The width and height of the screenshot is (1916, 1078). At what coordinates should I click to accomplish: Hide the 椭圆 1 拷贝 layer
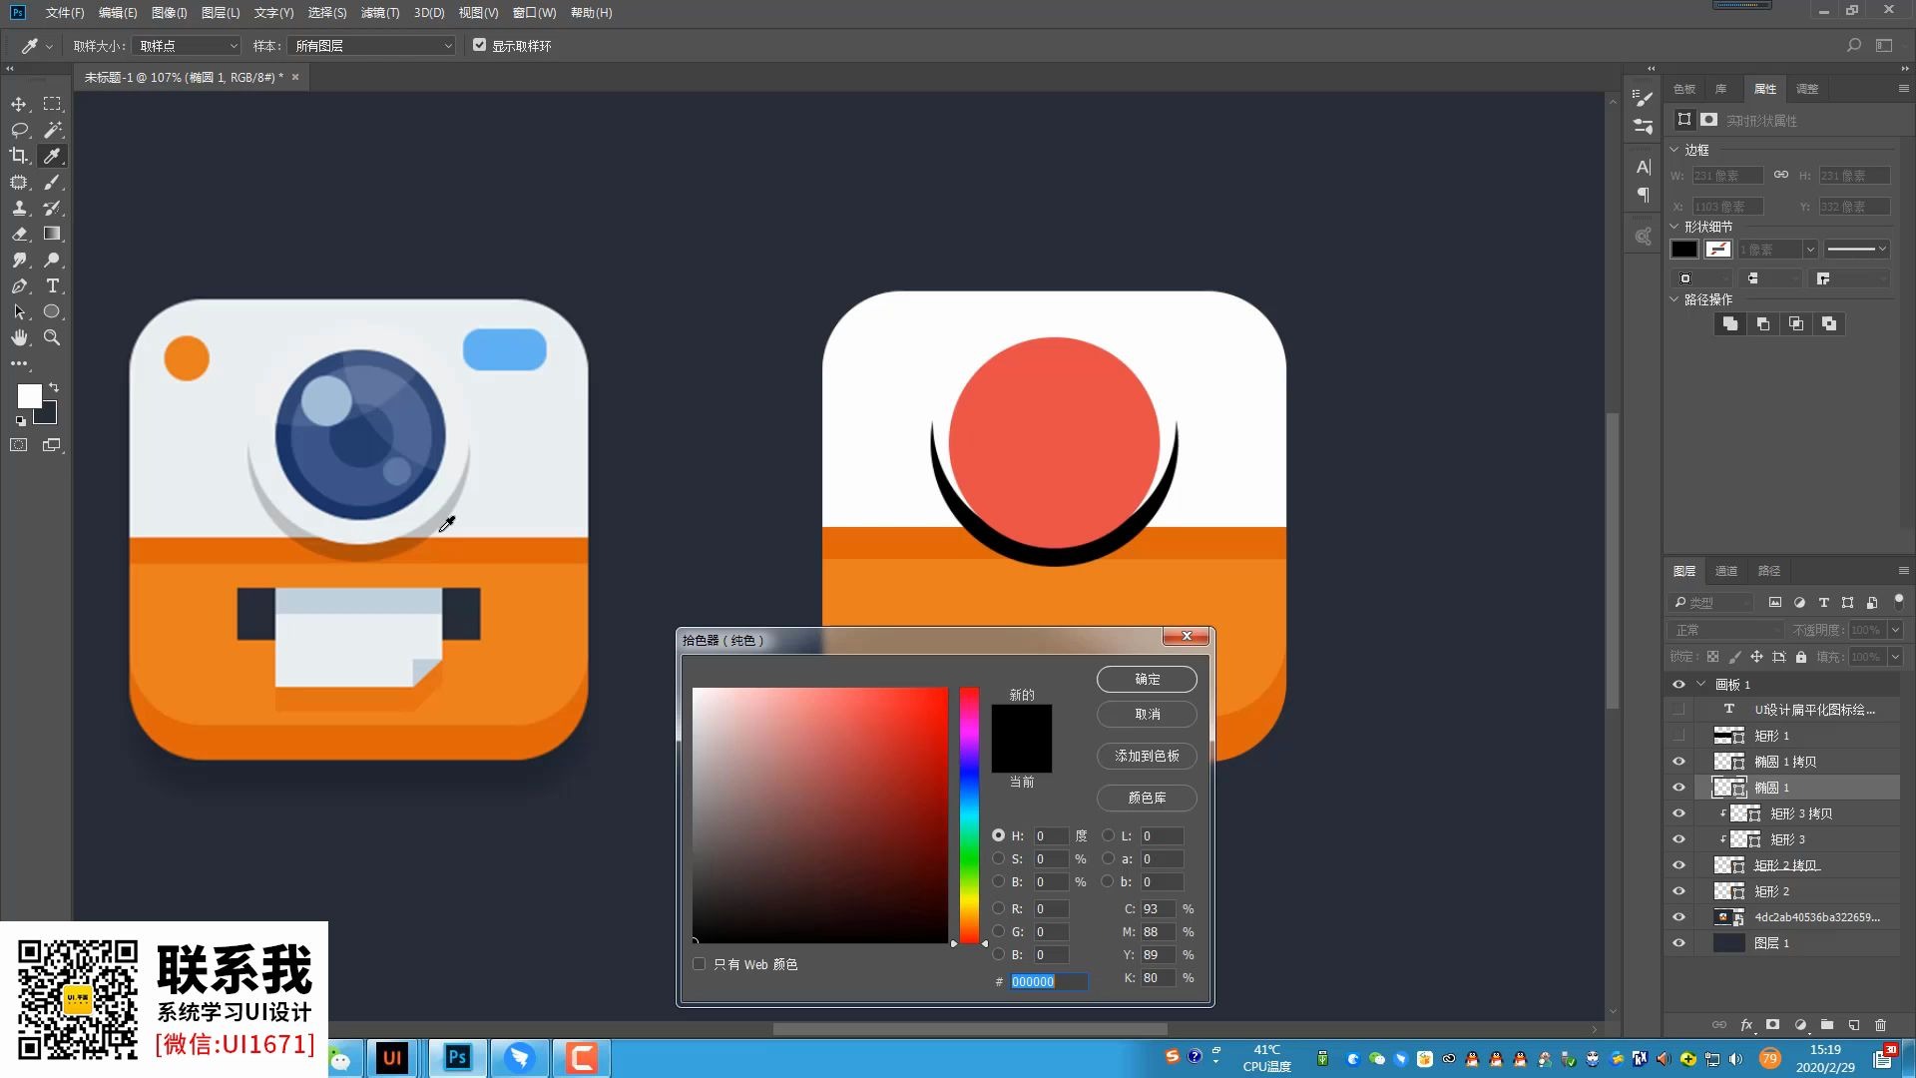[x=1678, y=762]
